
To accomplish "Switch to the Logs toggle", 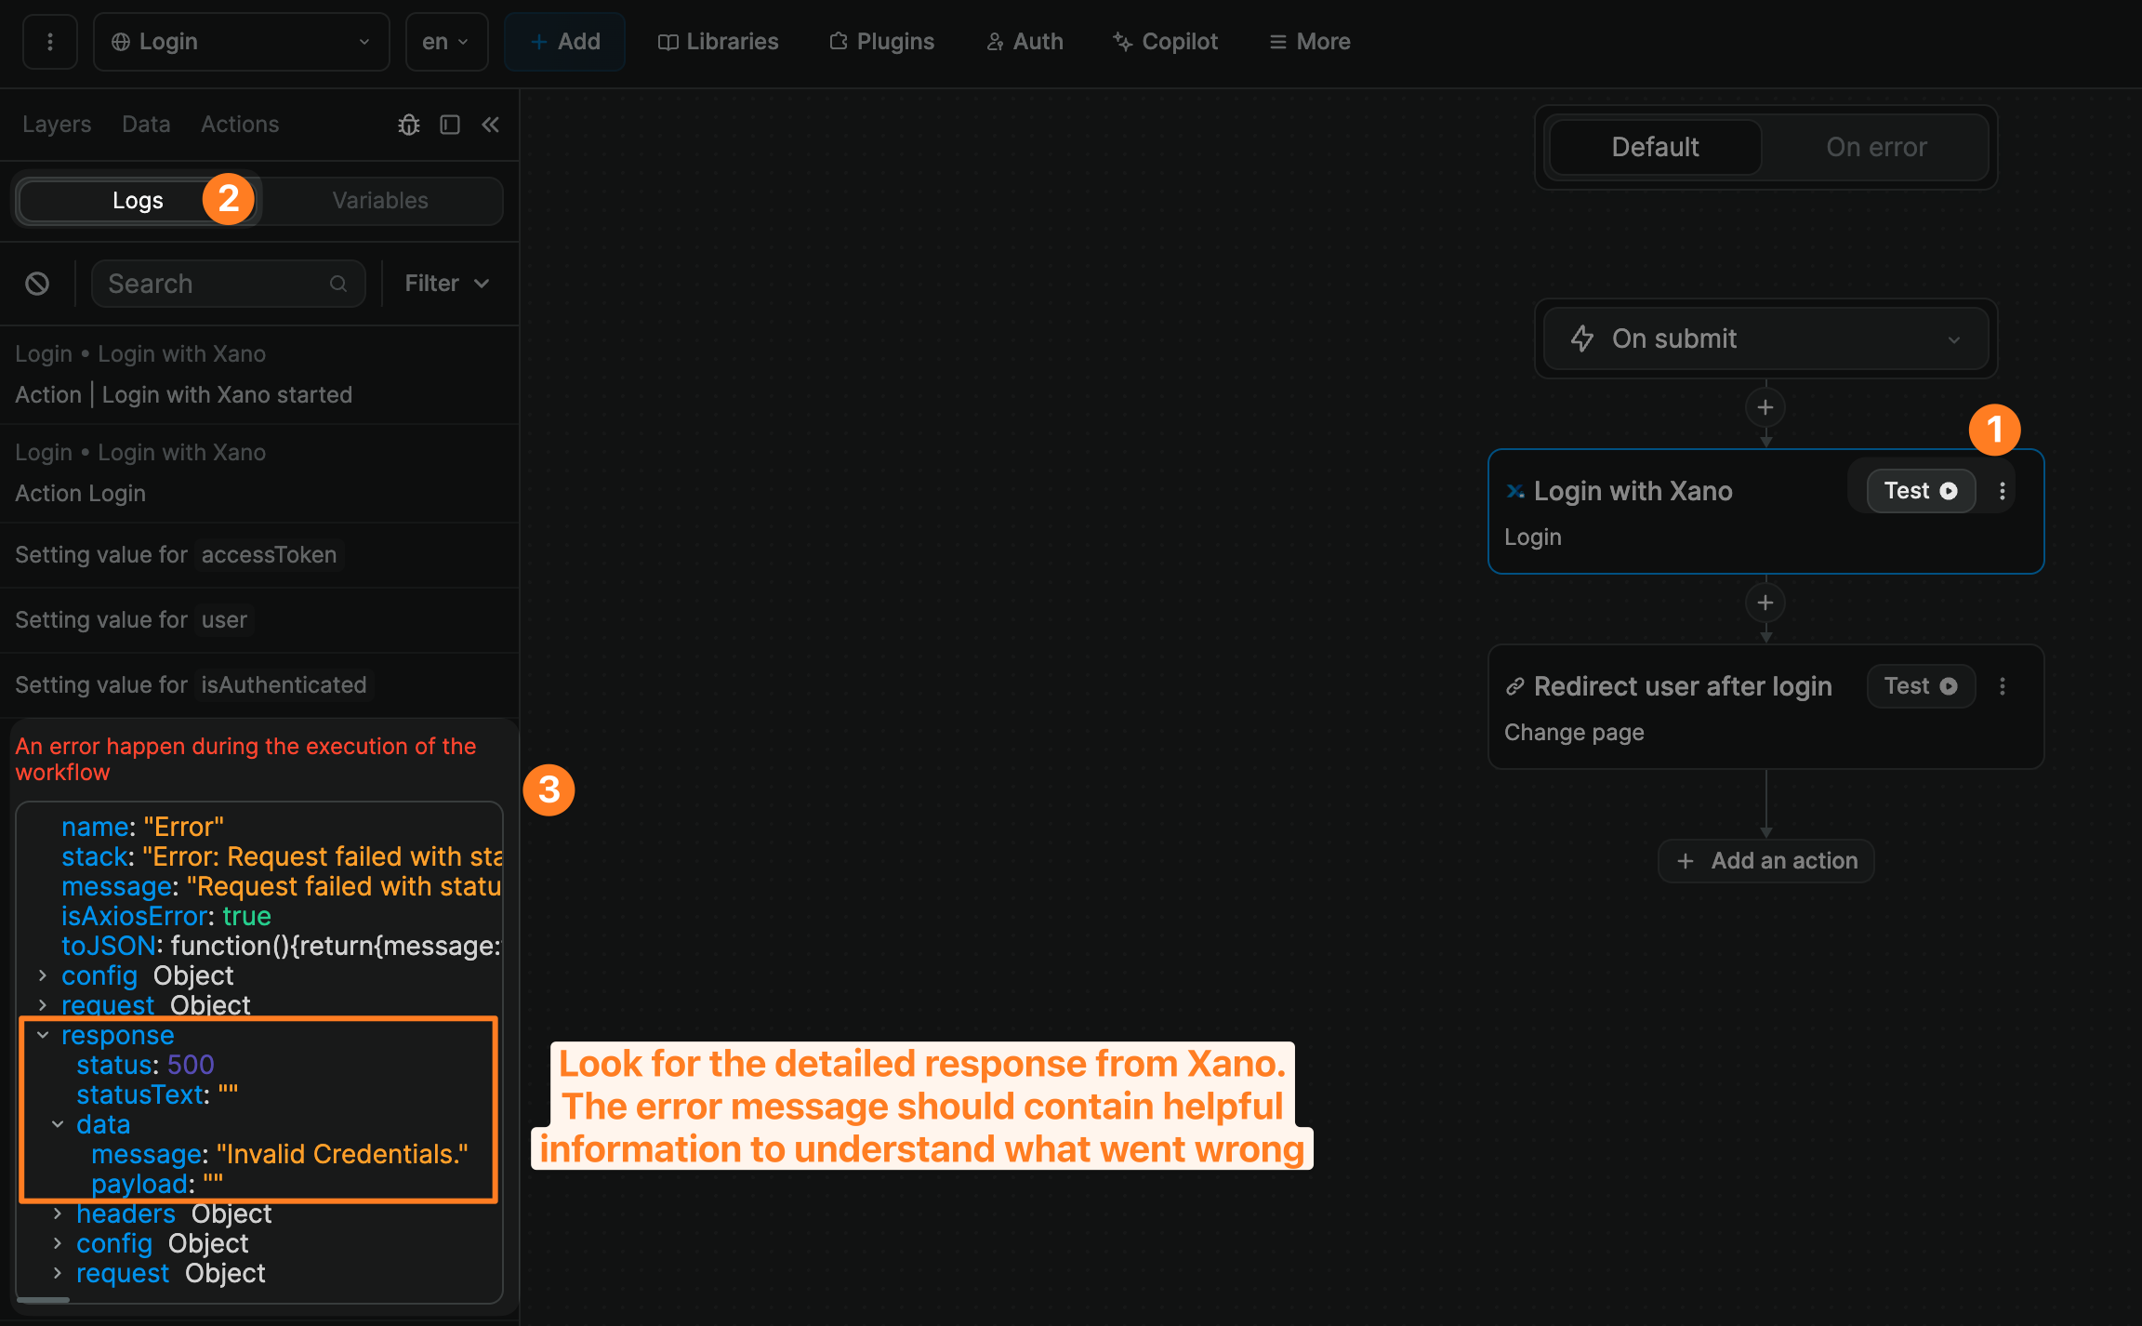I will 138,201.
